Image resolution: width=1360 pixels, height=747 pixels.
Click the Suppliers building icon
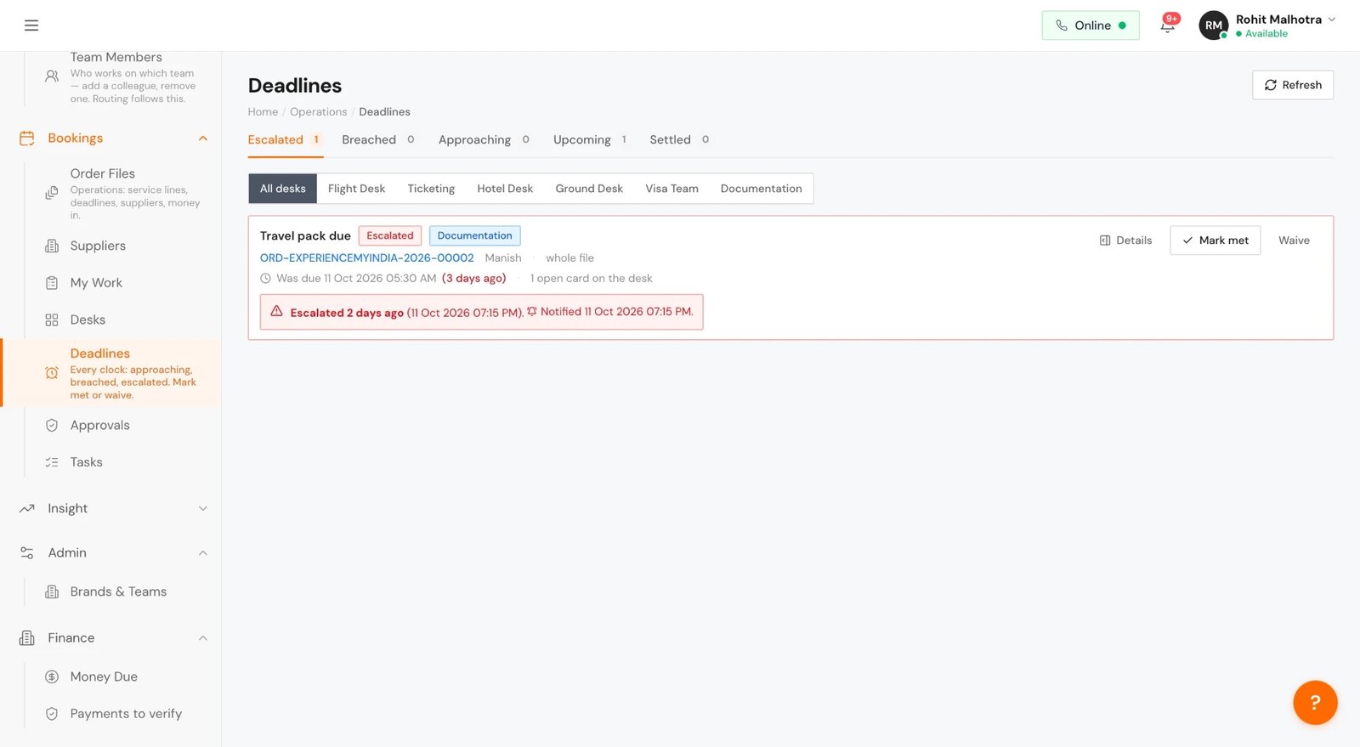coord(52,246)
